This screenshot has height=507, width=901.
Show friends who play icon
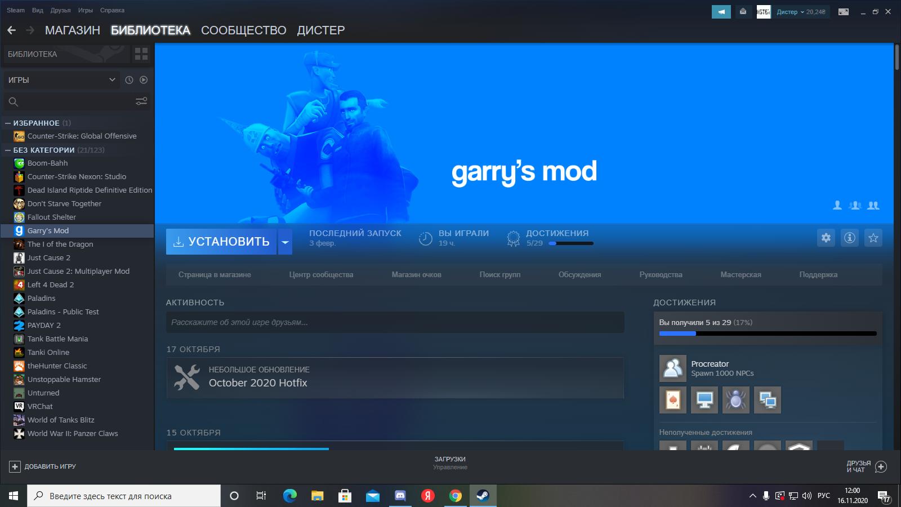[855, 206]
